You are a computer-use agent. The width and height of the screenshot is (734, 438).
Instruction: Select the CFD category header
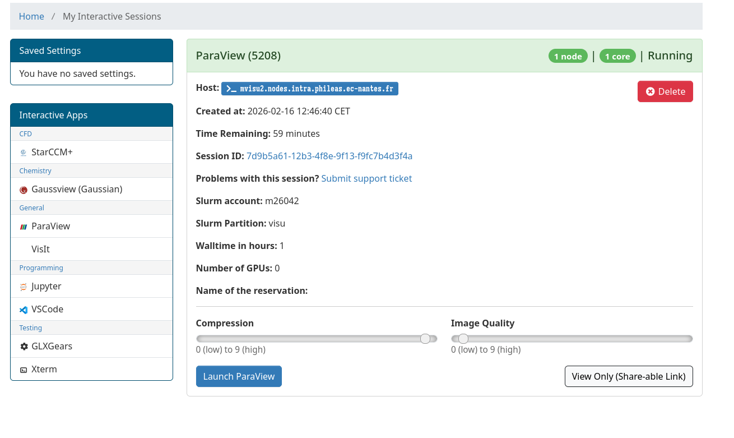click(26, 133)
